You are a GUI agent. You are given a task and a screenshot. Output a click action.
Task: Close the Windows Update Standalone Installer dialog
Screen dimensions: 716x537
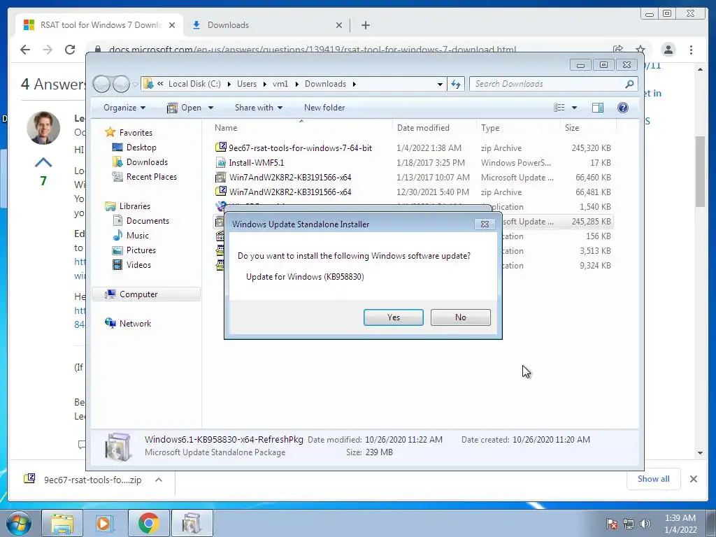click(485, 224)
